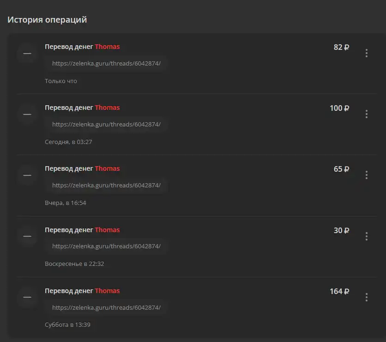This screenshot has height=342, width=386.
Task: Click the minus icon of the Saturday 13:39 transfer
Action: click(27, 297)
